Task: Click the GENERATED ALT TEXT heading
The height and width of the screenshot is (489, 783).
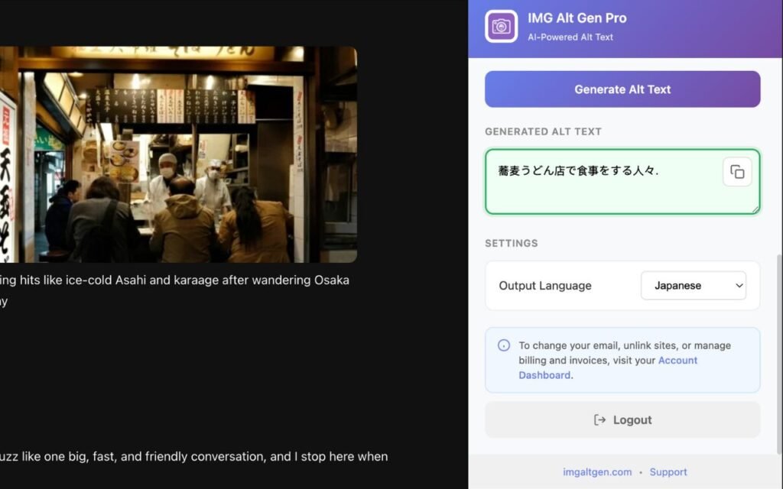Action: [543, 131]
